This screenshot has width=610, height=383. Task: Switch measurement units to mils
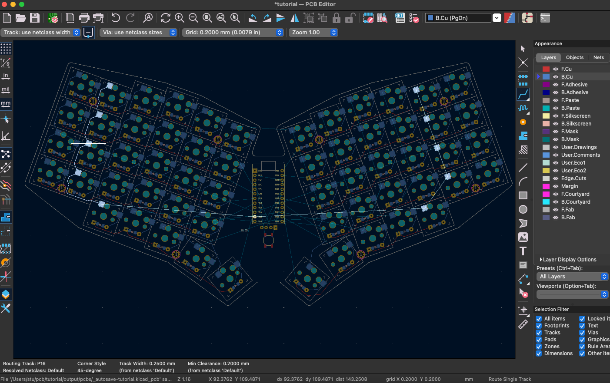pos(6,90)
